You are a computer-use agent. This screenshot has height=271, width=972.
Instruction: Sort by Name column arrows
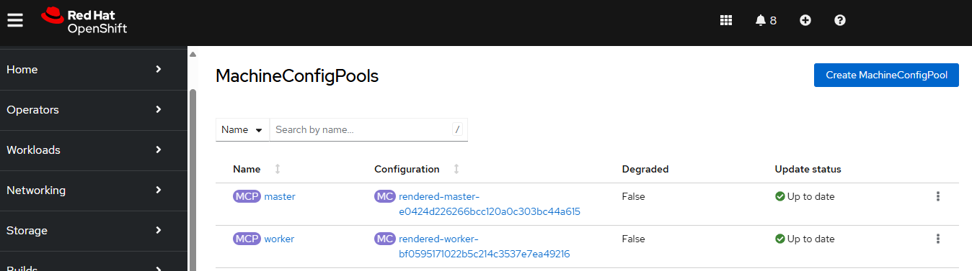point(278,169)
